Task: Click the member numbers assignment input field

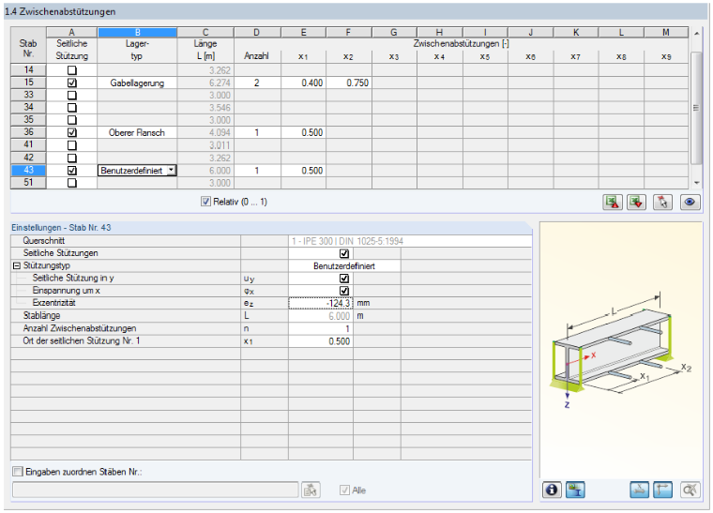Action: click(x=155, y=490)
